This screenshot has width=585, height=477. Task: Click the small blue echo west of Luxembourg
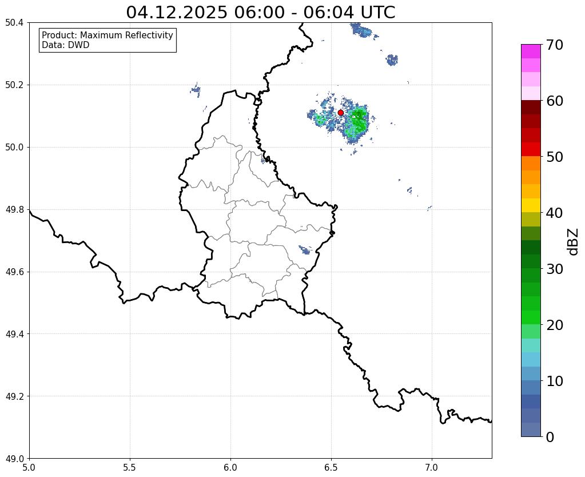(x=196, y=90)
